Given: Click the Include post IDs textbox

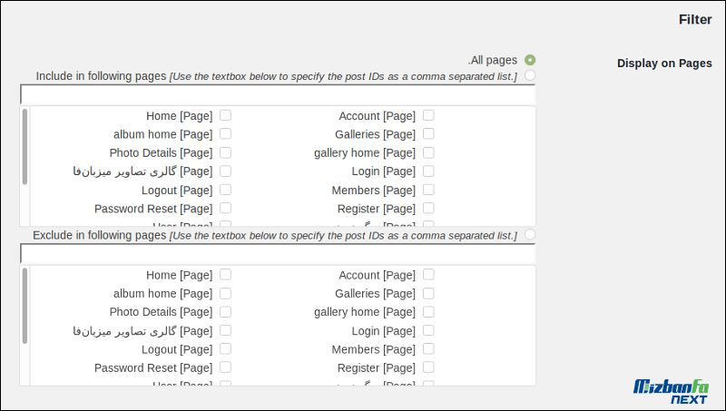Looking at the screenshot, I should 278,94.
